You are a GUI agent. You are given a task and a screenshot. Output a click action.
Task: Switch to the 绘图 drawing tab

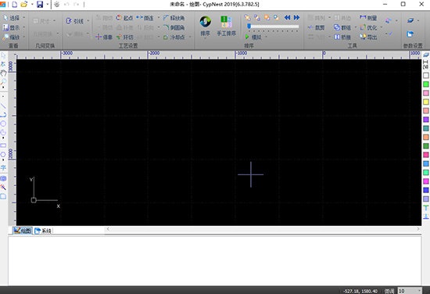pos(23,231)
